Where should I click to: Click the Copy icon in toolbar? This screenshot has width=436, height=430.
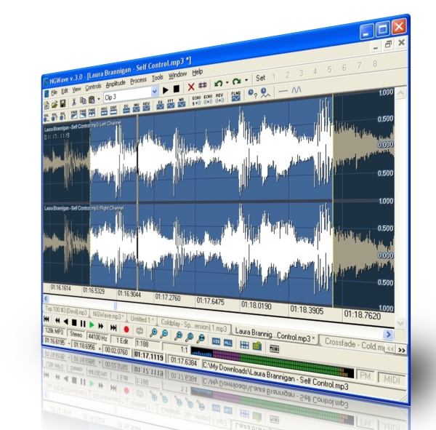(83, 101)
